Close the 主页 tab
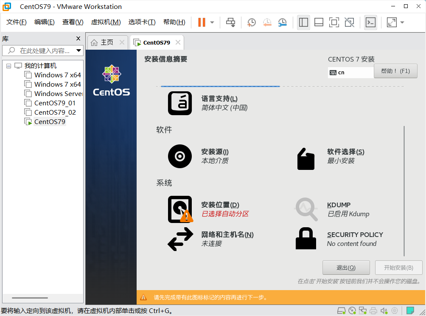Image resolution: width=426 pixels, height=316 pixels. pyautogui.click(x=122, y=42)
